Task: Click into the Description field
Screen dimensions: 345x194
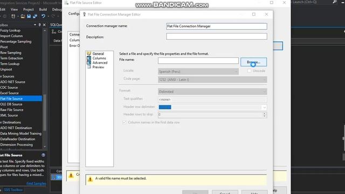Action: coord(217,37)
